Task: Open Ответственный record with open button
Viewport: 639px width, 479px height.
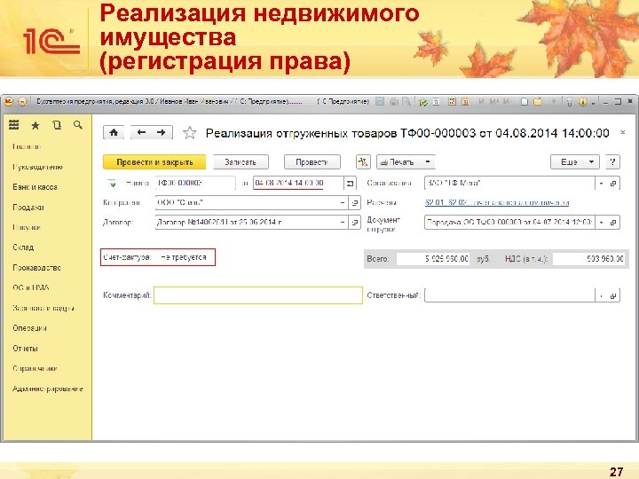Action: 613,295
